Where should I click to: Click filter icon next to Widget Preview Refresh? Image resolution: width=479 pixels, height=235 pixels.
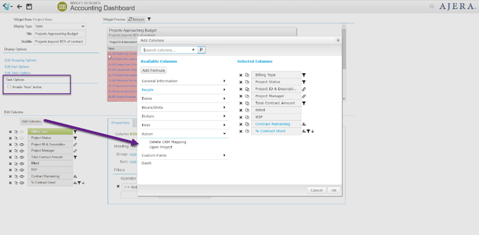(149, 19)
